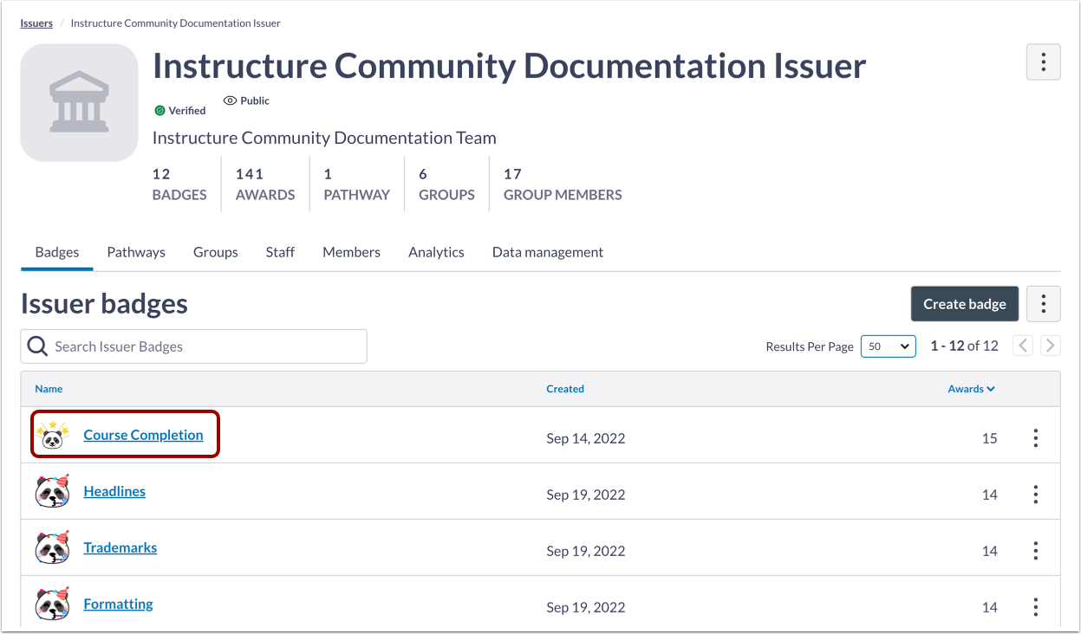
Task: Switch to the Analytics tab
Action: [436, 252]
